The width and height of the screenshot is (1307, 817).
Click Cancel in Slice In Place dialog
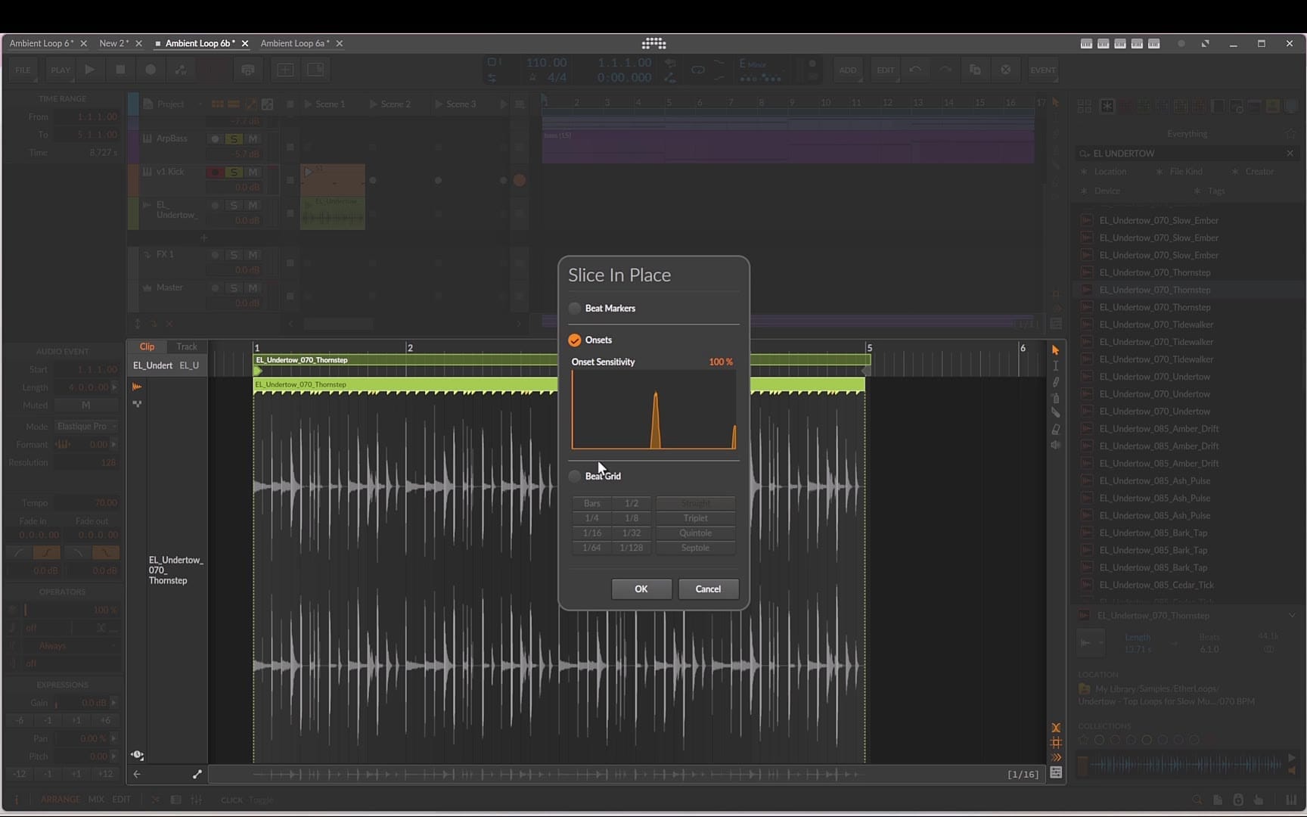(708, 589)
